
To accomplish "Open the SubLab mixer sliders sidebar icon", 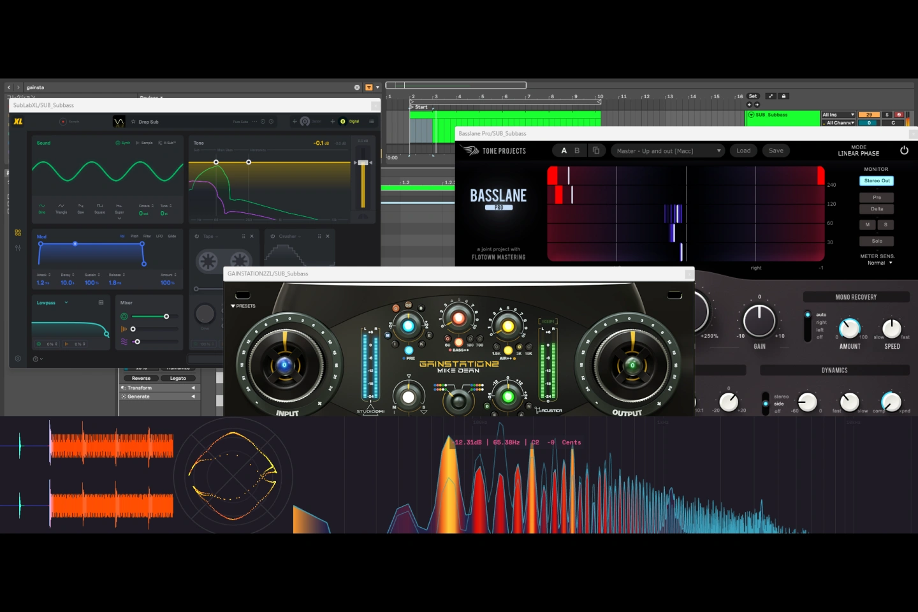I will (18, 248).
